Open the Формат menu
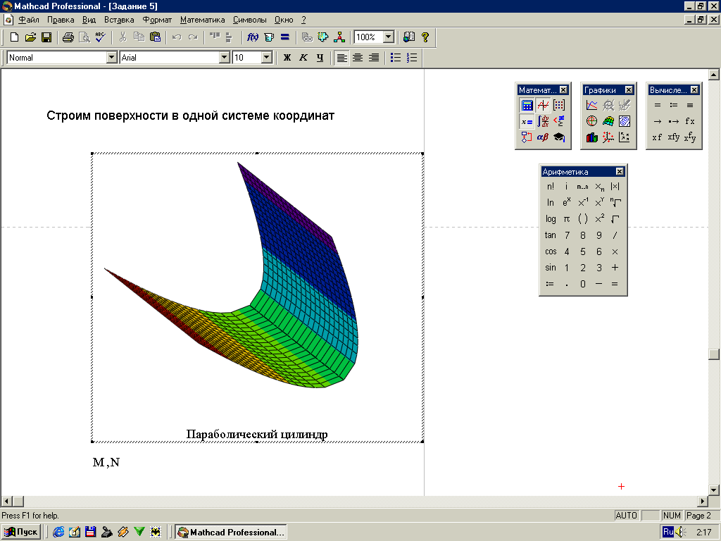This screenshot has height=541, width=721. point(157,20)
